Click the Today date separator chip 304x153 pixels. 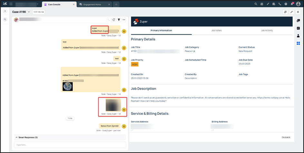(x=70, y=118)
